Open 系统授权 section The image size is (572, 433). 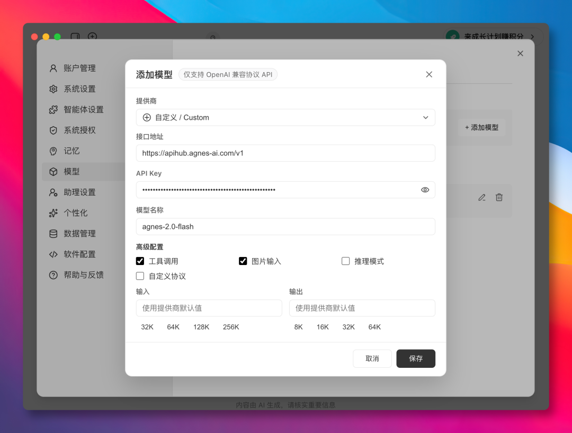click(x=79, y=130)
